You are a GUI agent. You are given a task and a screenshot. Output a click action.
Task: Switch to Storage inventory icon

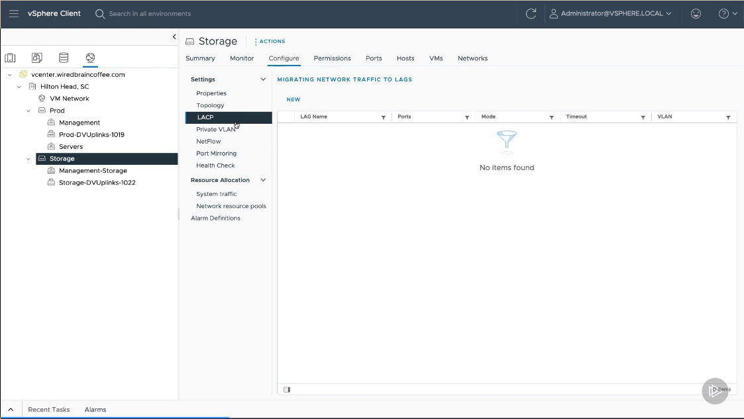63,58
